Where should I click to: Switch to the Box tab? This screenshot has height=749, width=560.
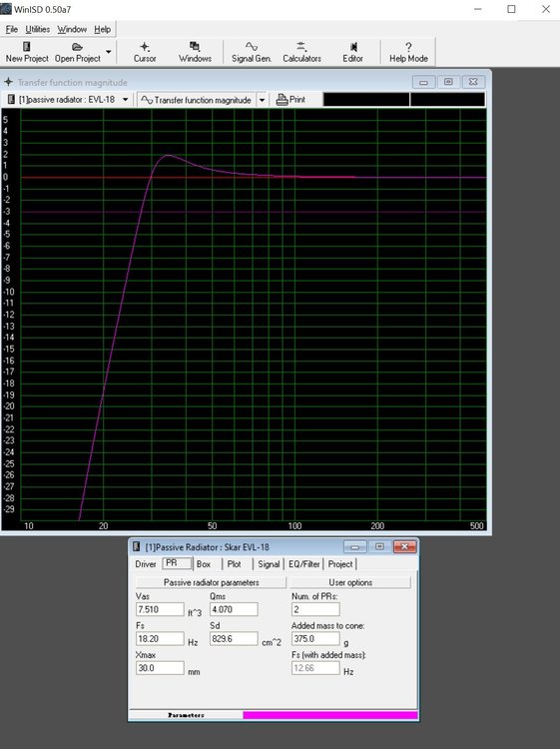(x=204, y=564)
